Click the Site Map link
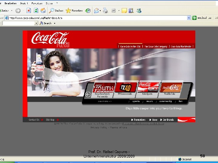218x163 pixels. [x=50, y=120]
